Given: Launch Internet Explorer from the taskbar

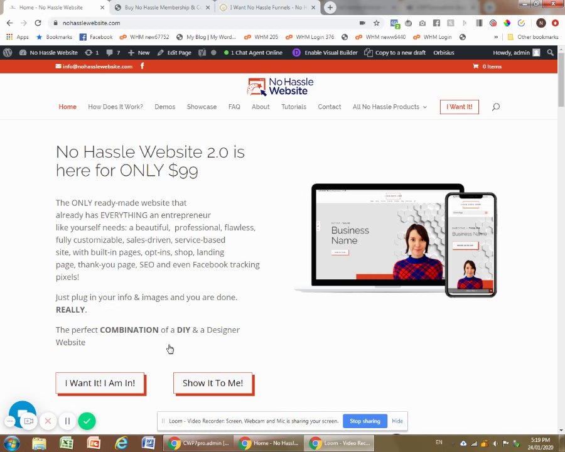Looking at the screenshot, I should coord(121,443).
